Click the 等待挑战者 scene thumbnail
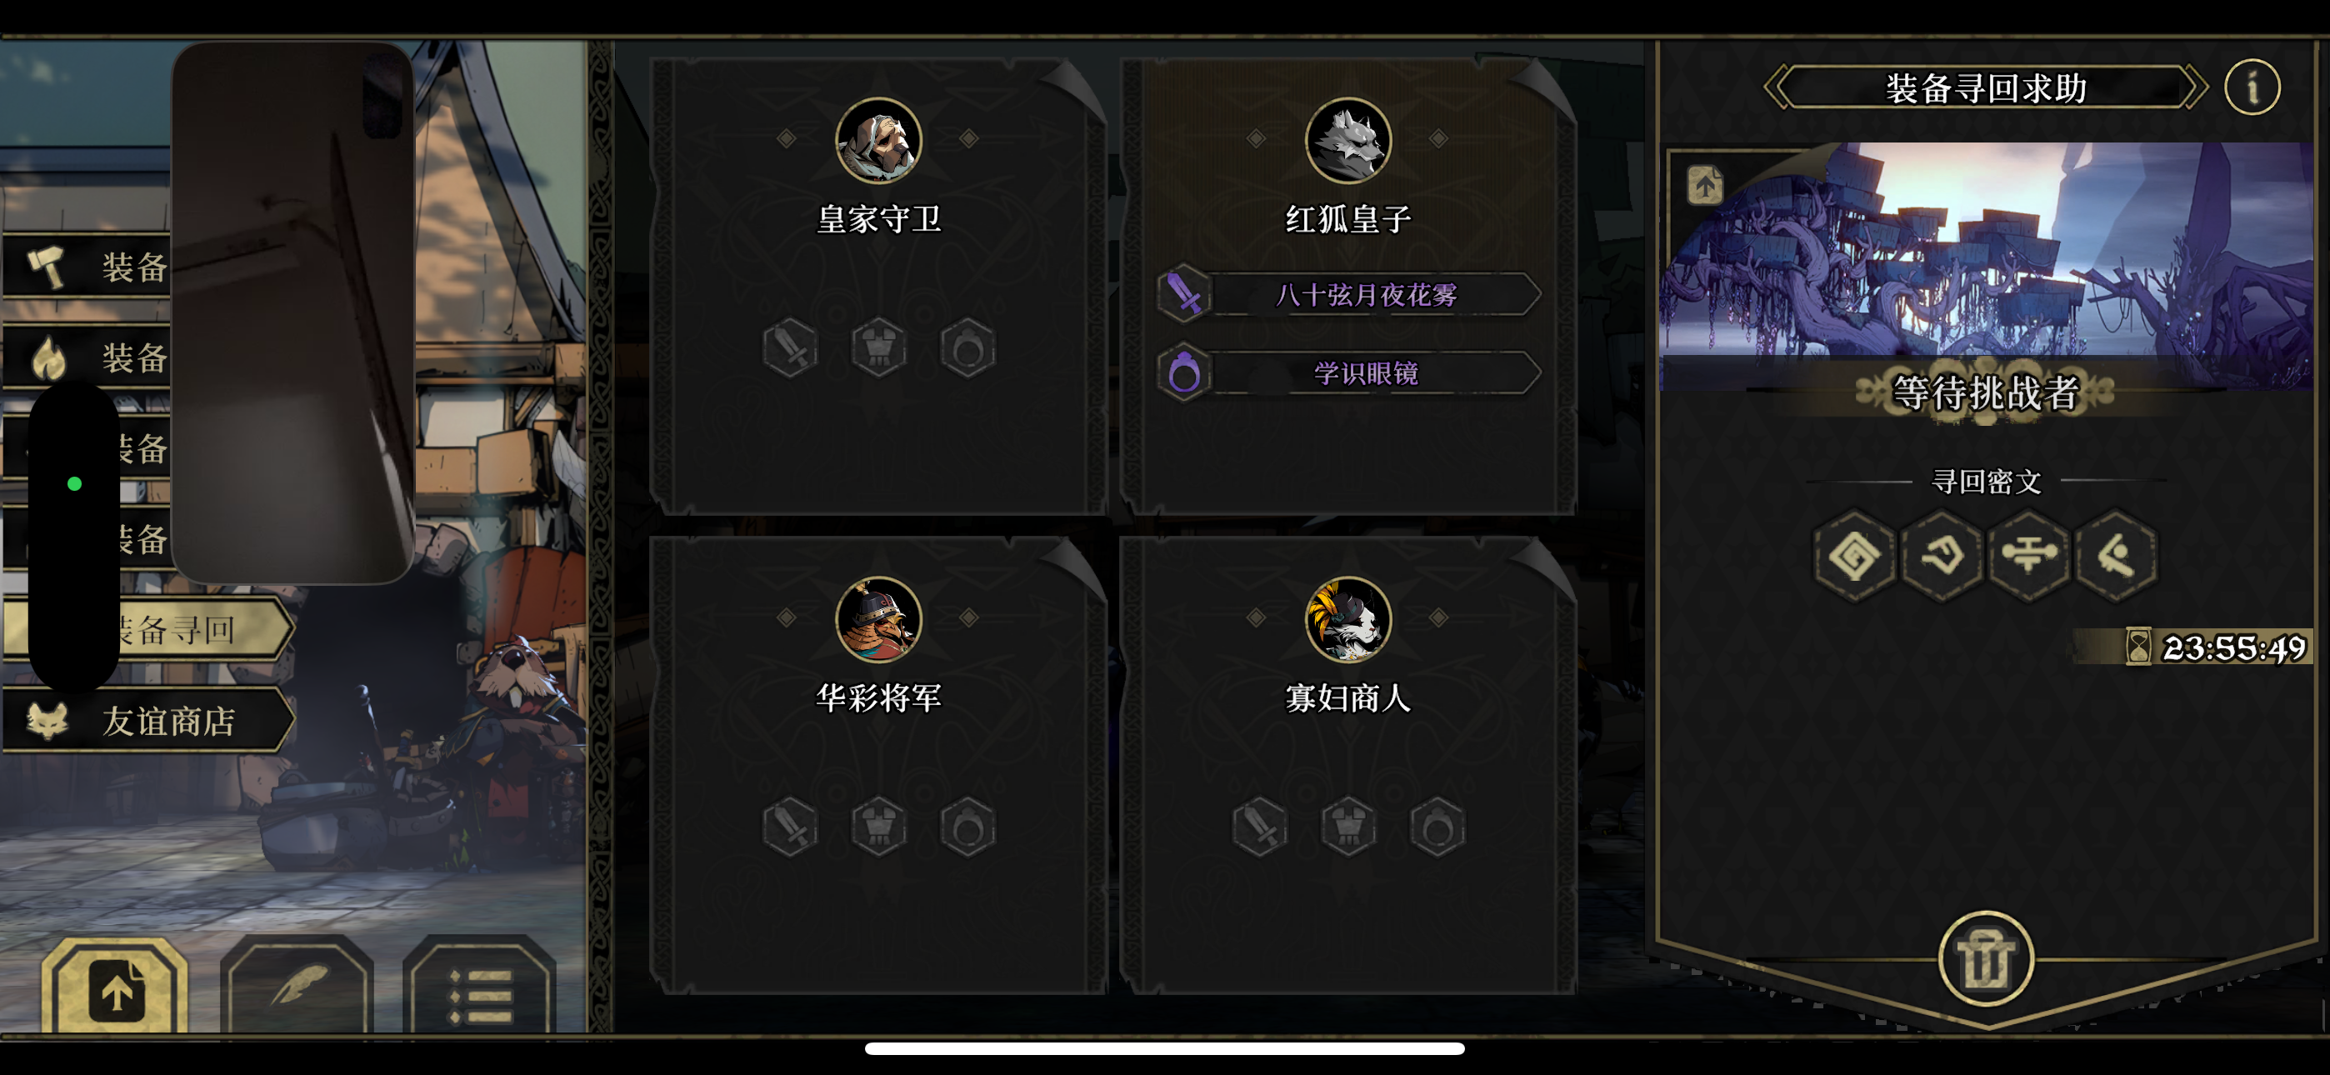Image resolution: width=2330 pixels, height=1075 pixels. coord(1987,266)
